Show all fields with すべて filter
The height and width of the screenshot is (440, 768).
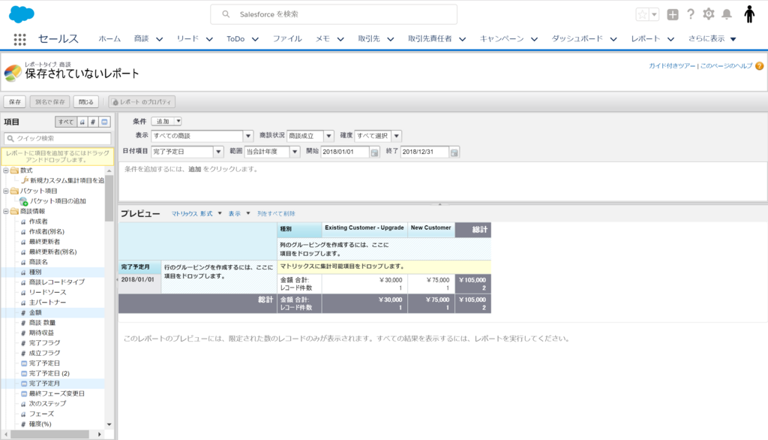pos(66,122)
